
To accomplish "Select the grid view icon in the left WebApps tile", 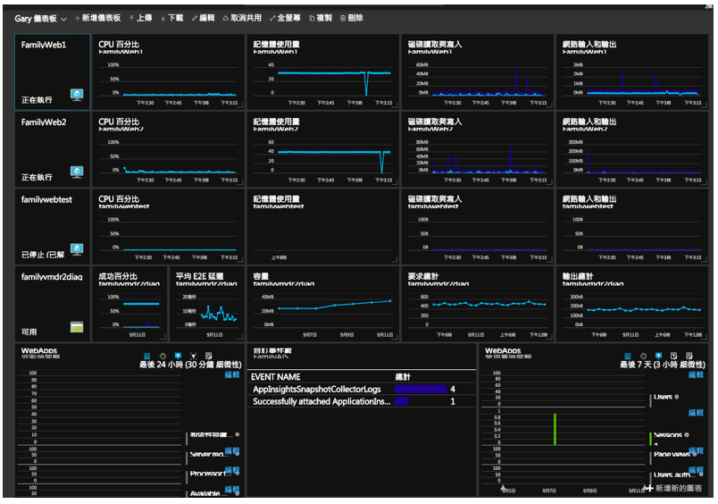I will coord(147,356).
